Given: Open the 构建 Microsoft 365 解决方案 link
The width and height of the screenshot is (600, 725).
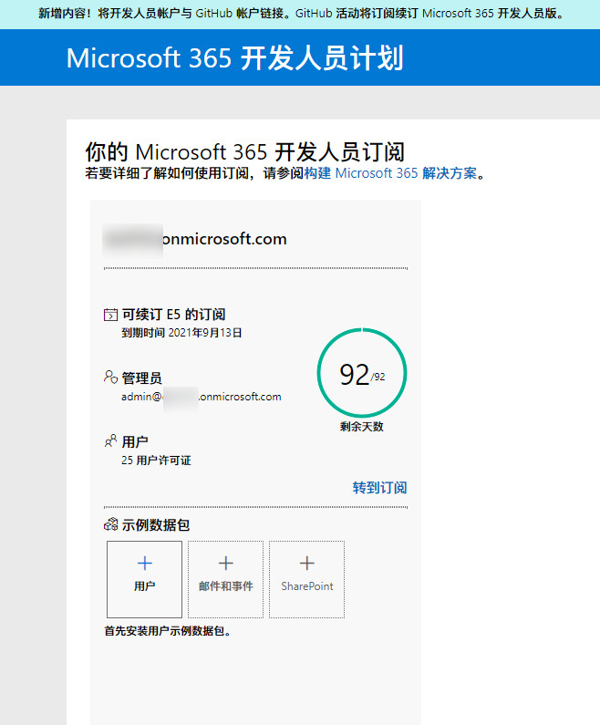Looking at the screenshot, I should tap(390, 173).
